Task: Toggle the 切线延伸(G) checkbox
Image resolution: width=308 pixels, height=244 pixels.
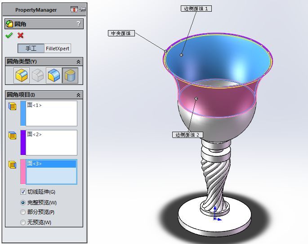Action: click(x=23, y=191)
